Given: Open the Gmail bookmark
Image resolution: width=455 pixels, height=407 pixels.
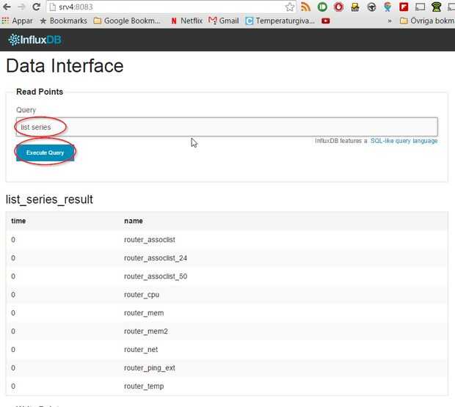Looking at the screenshot, I should [223, 21].
